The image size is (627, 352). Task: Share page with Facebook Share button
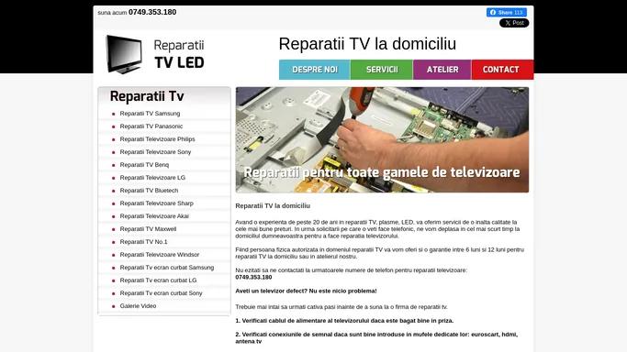[x=506, y=12]
